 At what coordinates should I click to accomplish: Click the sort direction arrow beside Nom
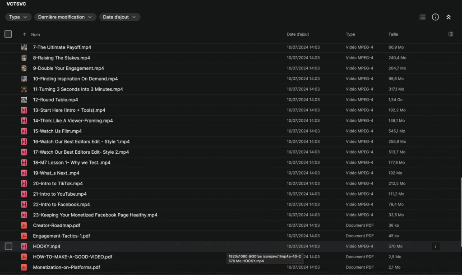[24, 35]
